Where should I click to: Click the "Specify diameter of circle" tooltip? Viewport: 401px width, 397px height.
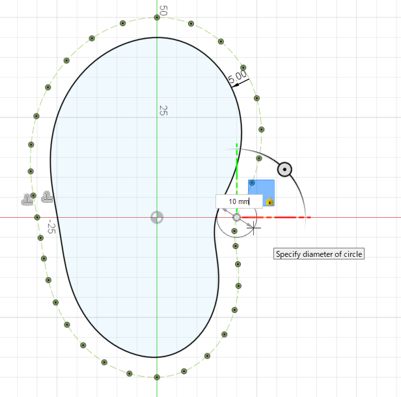[318, 254]
